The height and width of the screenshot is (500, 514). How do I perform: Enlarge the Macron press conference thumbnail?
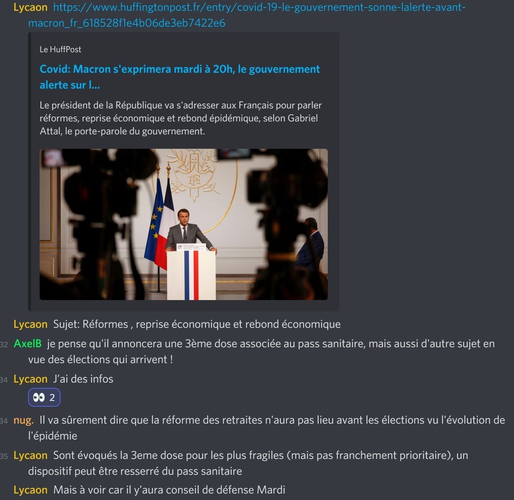(184, 224)
